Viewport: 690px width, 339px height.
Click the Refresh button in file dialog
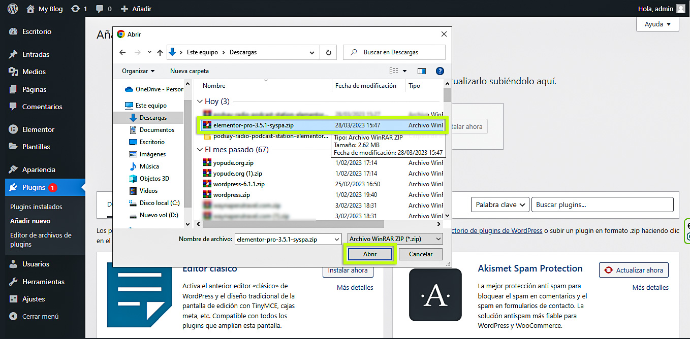click(329, 52)
